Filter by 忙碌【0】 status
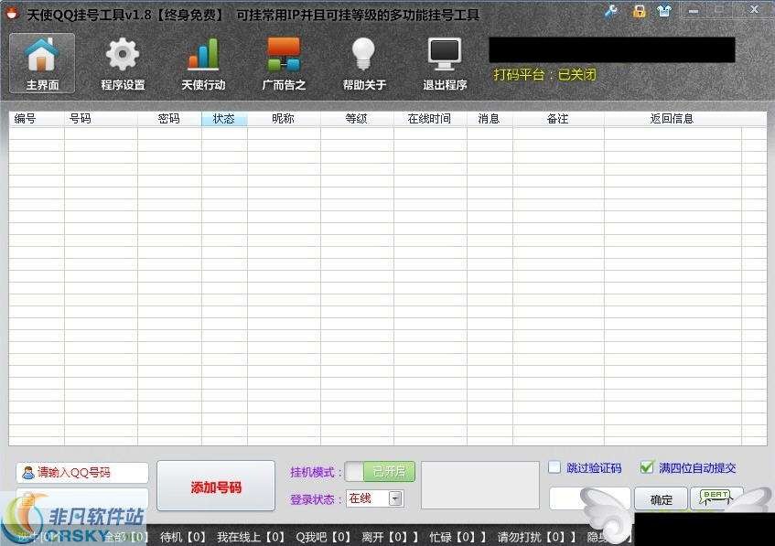This screenshot has width=775, height=546. point(457,537)
